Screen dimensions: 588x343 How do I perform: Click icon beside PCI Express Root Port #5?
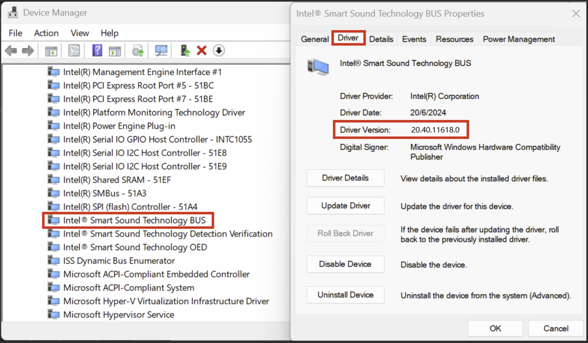point(54,86)
